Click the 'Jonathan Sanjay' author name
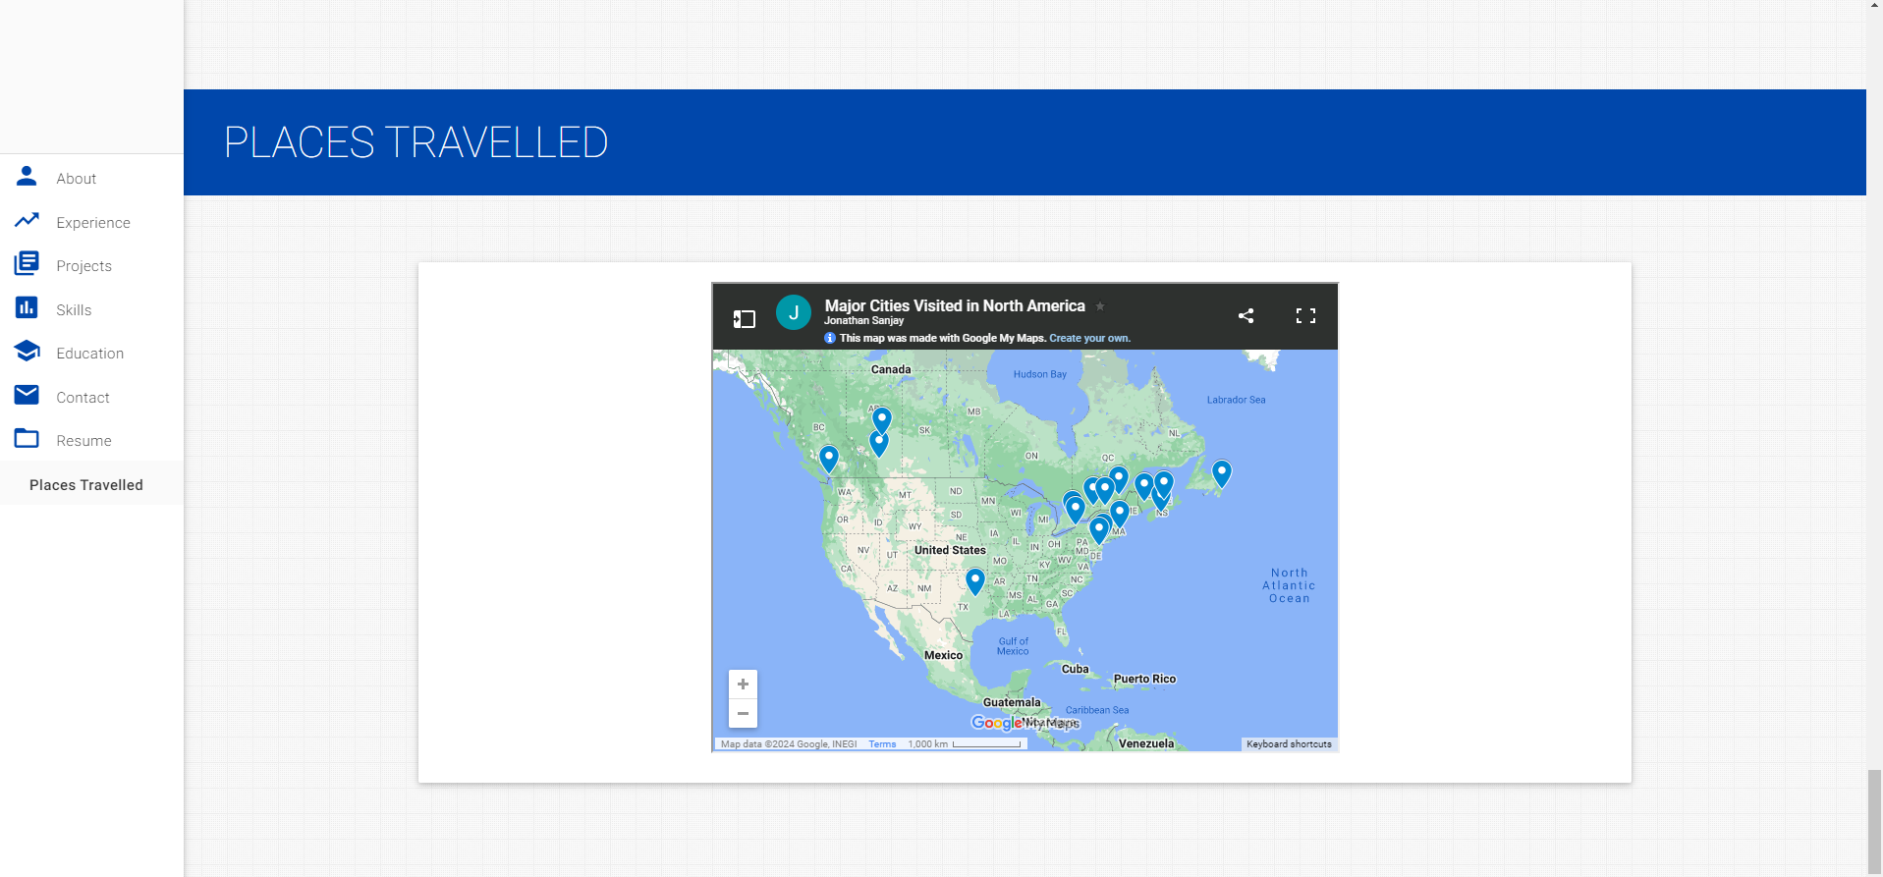The width and height of the screenshot is (1883, 877). click(x=863, y=321)
